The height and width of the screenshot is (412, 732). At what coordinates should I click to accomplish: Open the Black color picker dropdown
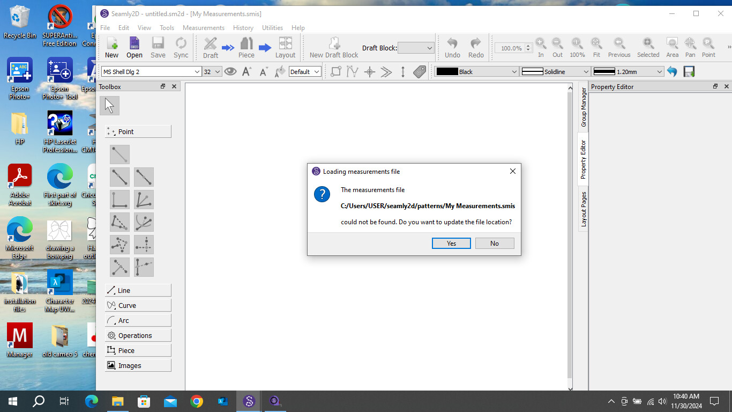[x=476, y=72]
